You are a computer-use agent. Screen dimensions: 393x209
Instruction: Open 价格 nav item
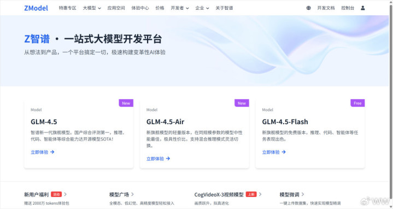(x=160, y=8)
